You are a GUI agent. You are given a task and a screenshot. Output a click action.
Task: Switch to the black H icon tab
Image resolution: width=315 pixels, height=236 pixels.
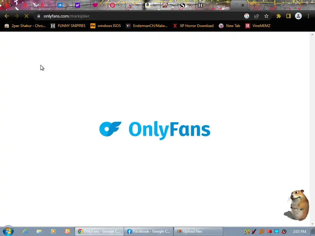(x=204, y=5)
